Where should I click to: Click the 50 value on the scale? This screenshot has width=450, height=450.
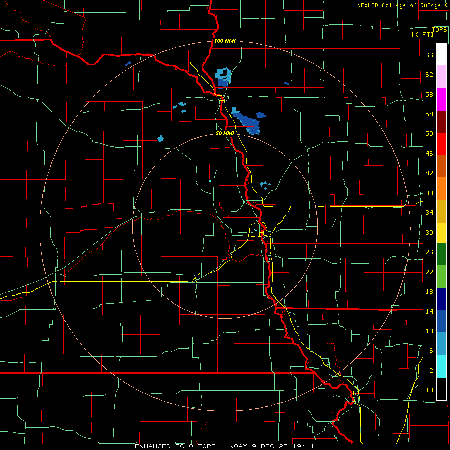pyautogui.click(x=429, y=134)
